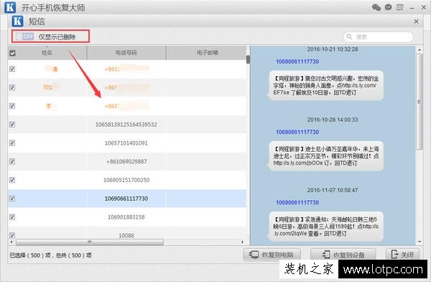Image resolution: width=431 pixels, height=282 pixels.
Task: Select the number 10658139125164539532
Action: click(x=126, y=124)
